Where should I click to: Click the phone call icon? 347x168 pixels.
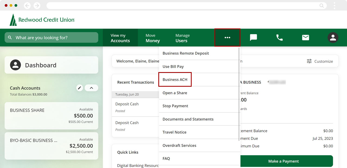click(x=279, y=38)
